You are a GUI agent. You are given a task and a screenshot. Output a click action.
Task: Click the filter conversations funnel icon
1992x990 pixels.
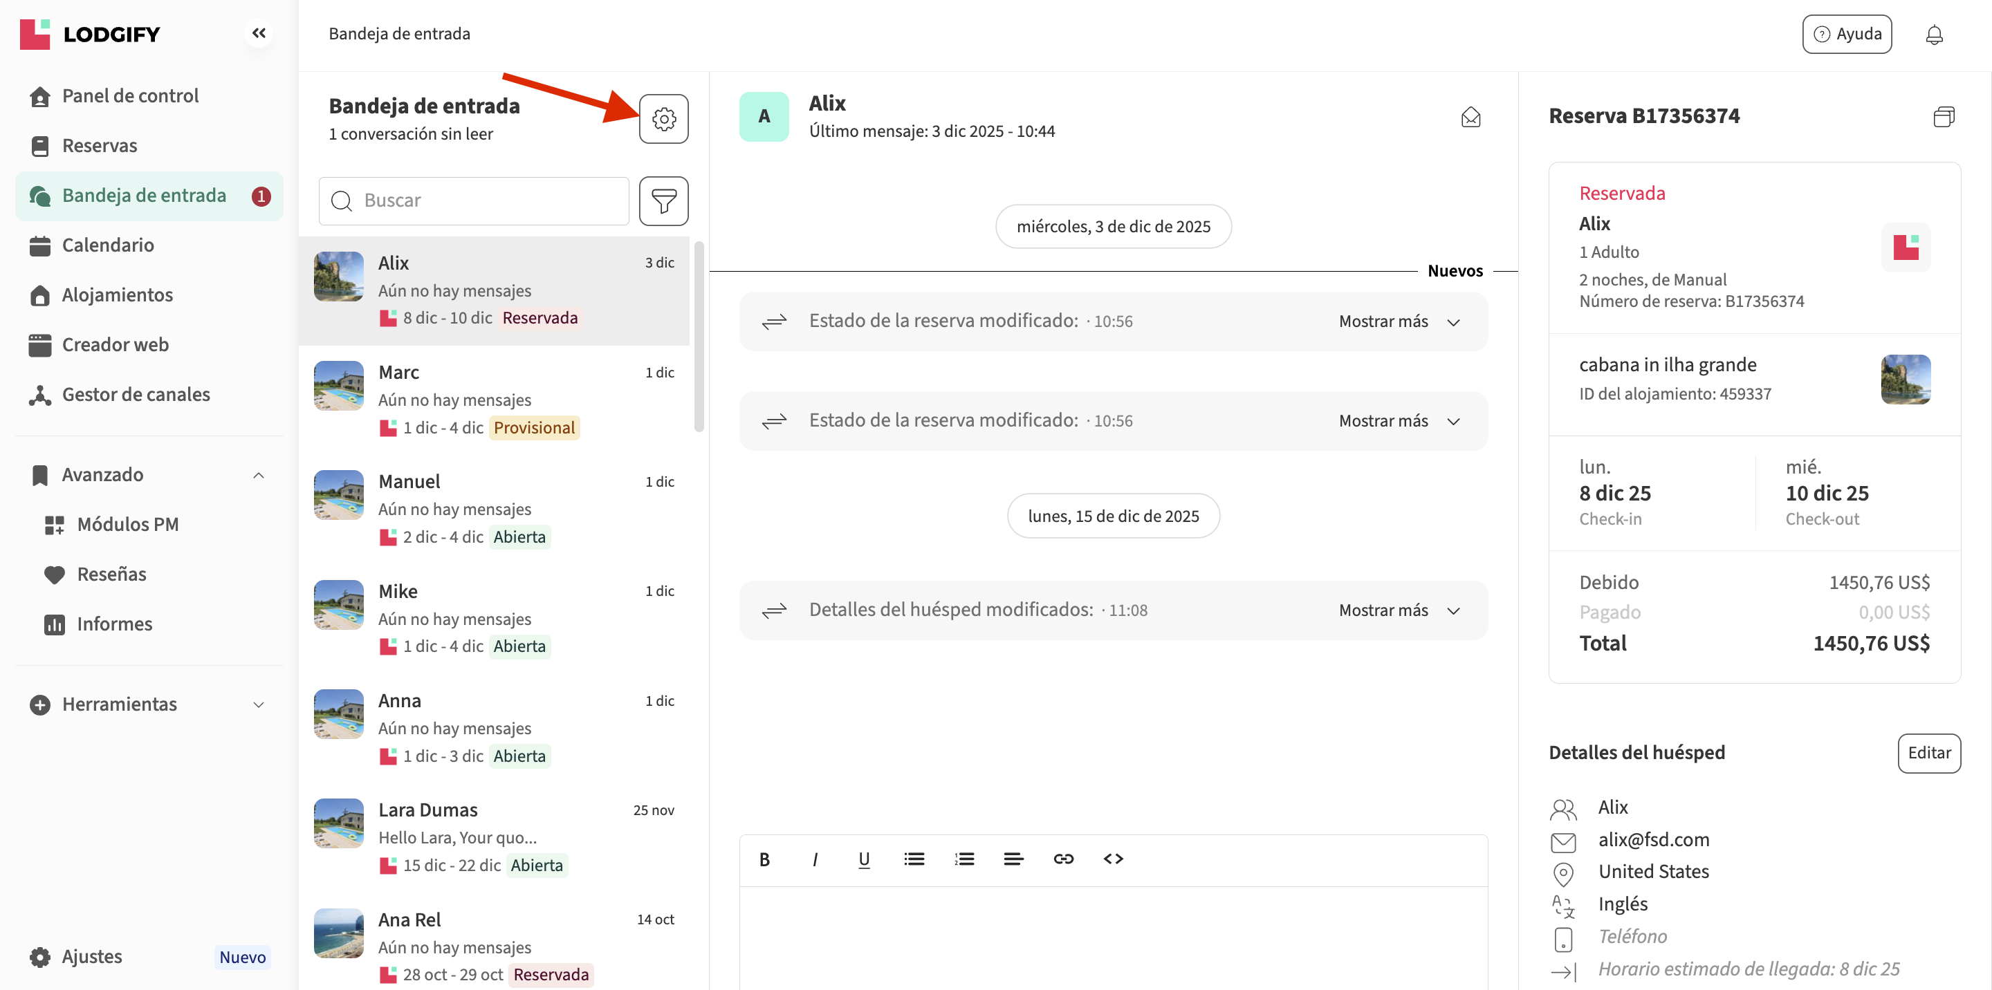[663, 201]
